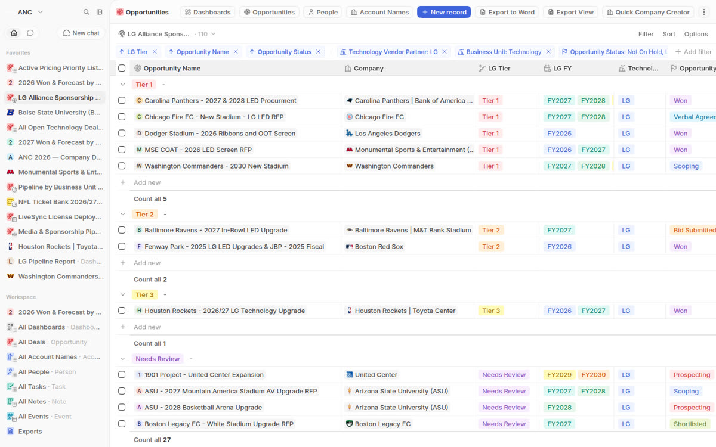716x447 pixels.
Task: Switch to the People tab
Action: pyautogui.click(x=323, y=12)
